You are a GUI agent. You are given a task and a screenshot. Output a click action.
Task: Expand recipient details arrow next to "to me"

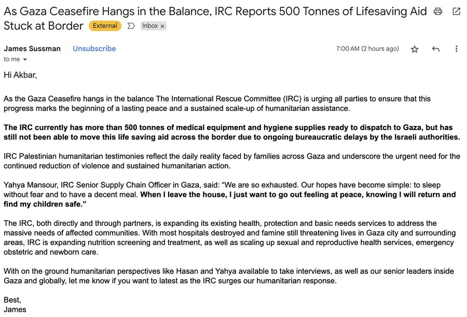pos(25,60)
